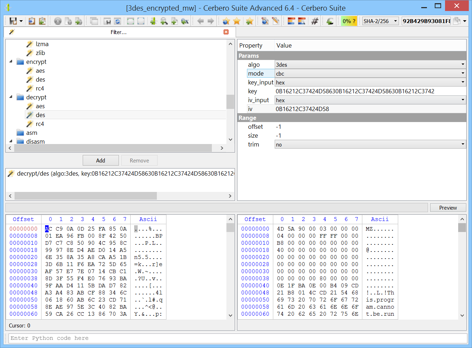The width and height of the screenshot is (472, 348).
Task: Click the gray gear settings icon
Action: coord(58,21)
